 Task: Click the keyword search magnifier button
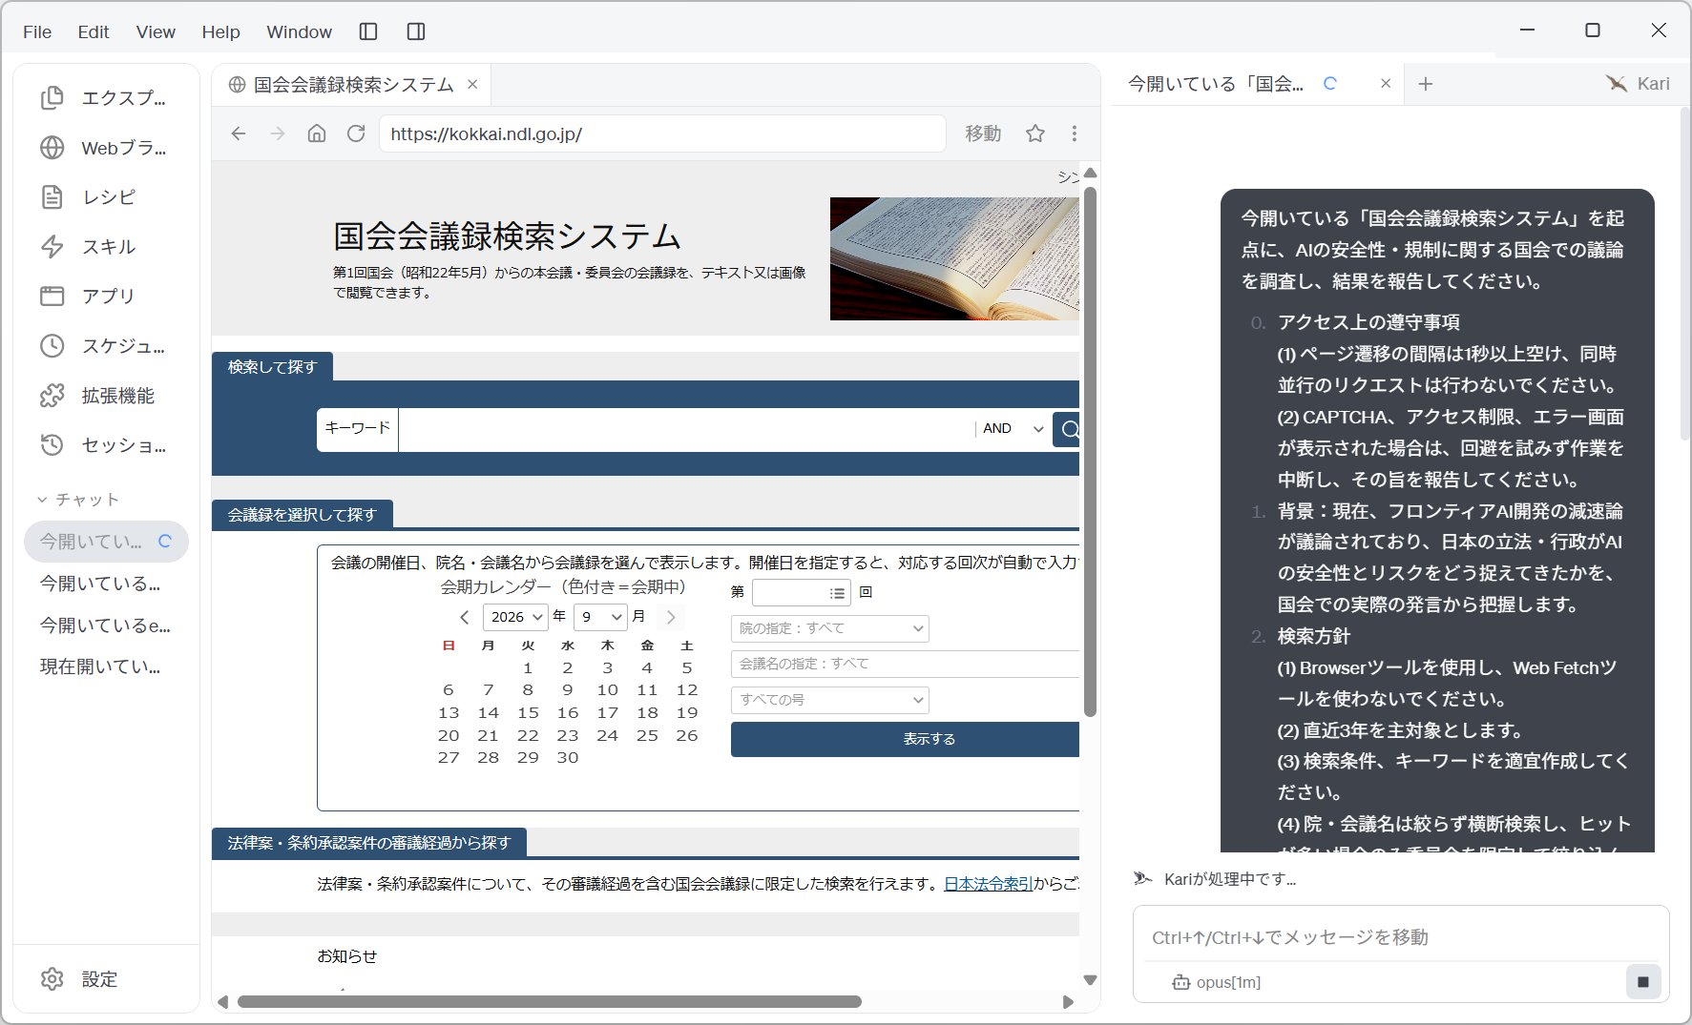[x=1068, y=429]
